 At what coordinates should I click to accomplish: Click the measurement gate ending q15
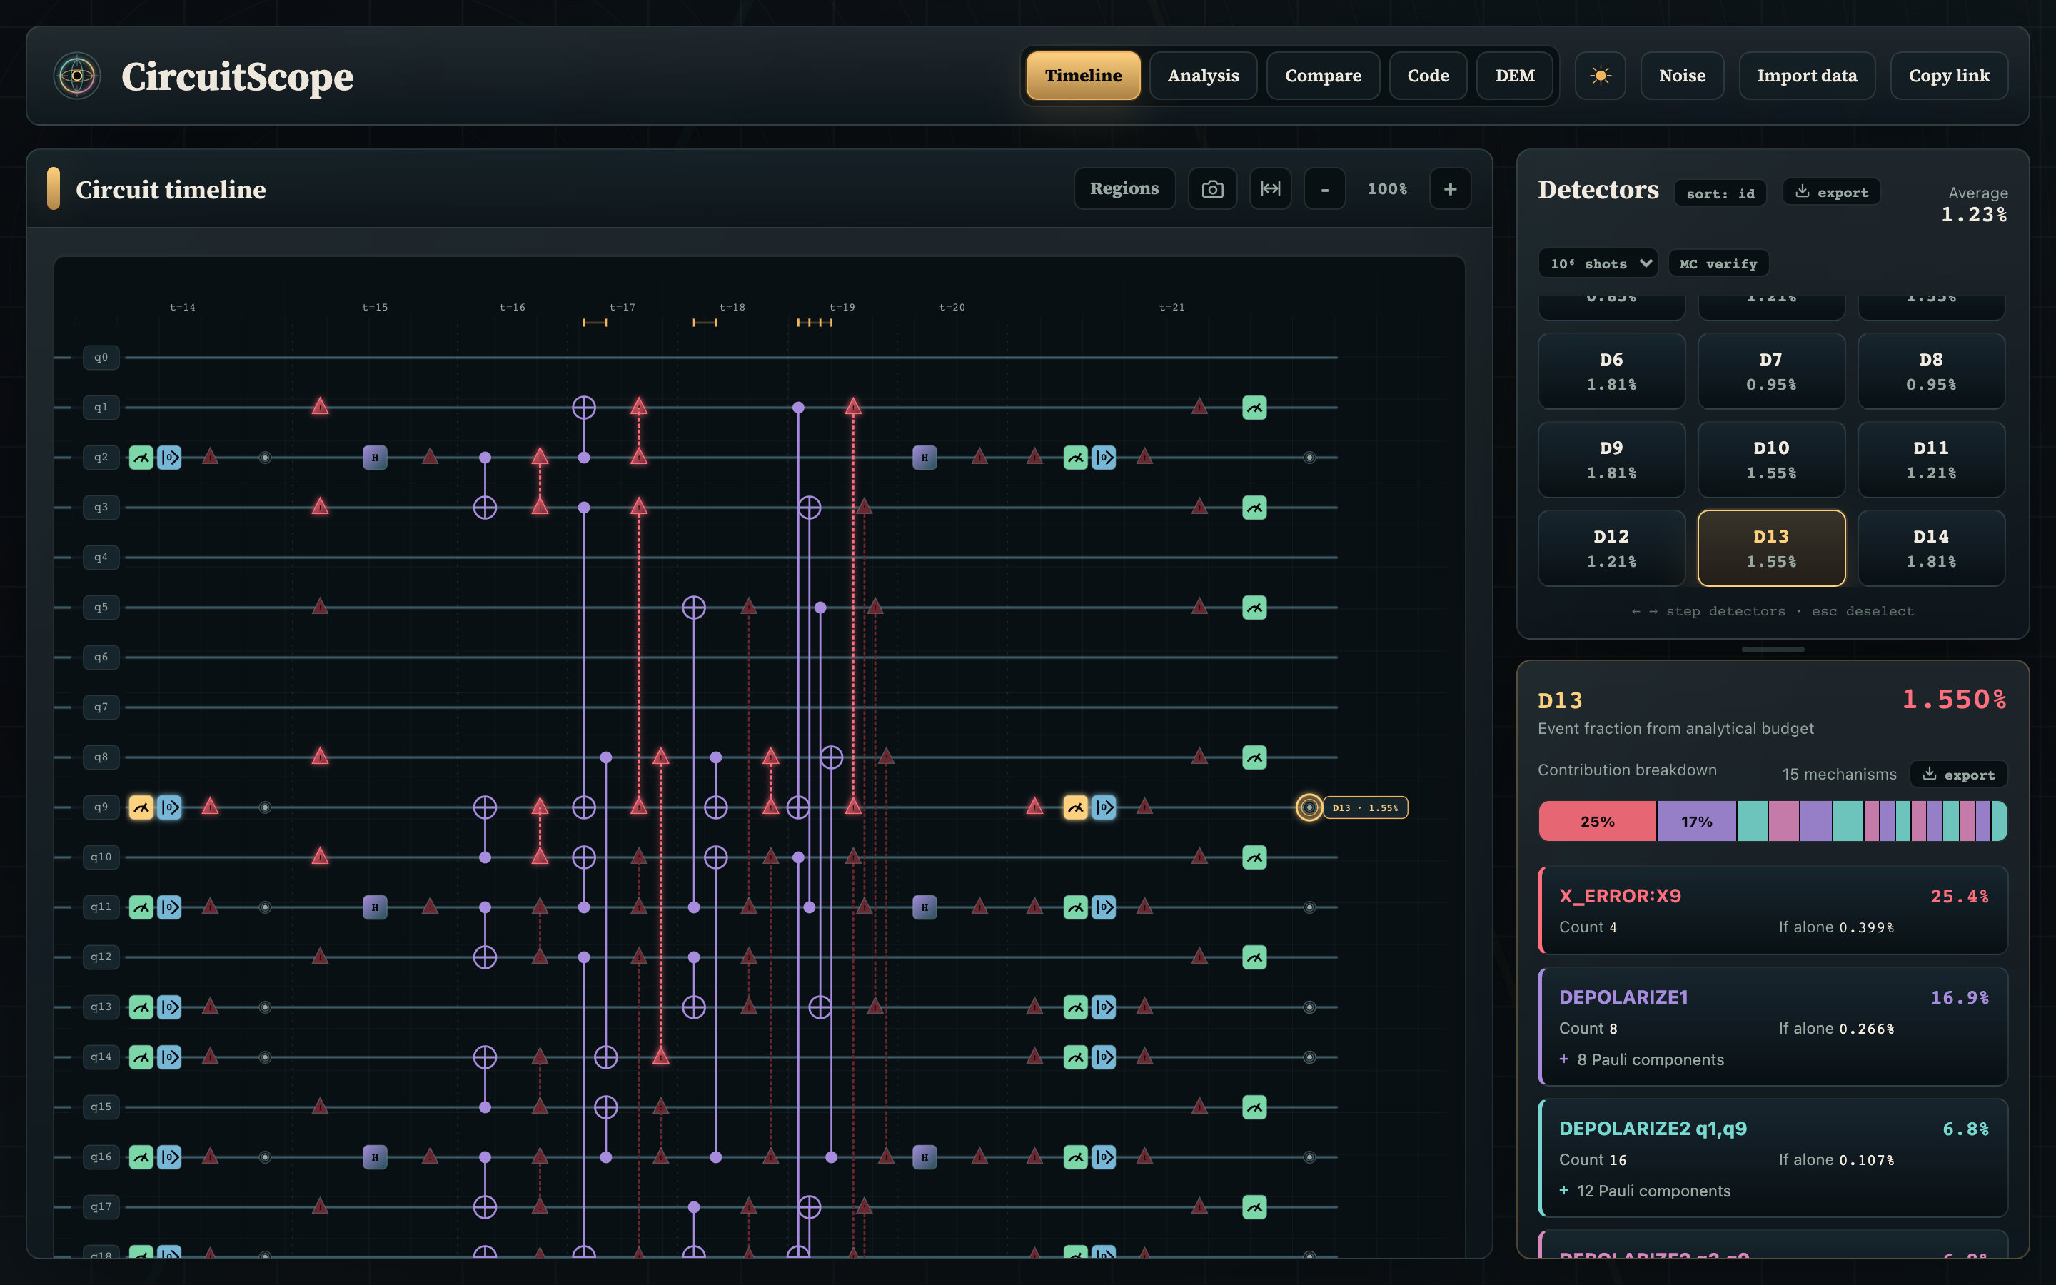click(1254, 1107)
